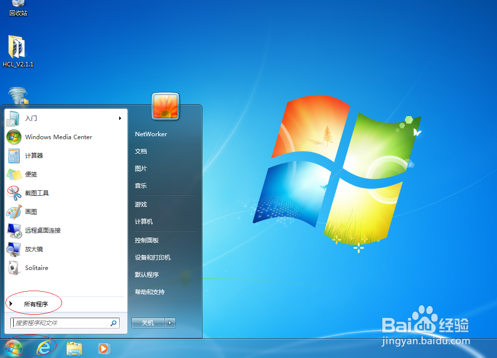Open Games (游戏)
497x358 pixels.
(x=141, y=205)
